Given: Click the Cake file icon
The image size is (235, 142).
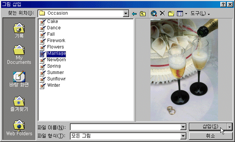Looking at the screenshot, I should coord(43,22).
